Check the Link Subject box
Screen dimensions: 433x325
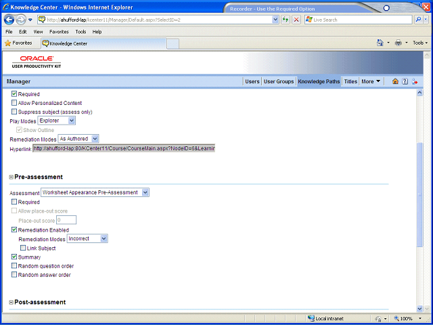click(x=23, y=248)
